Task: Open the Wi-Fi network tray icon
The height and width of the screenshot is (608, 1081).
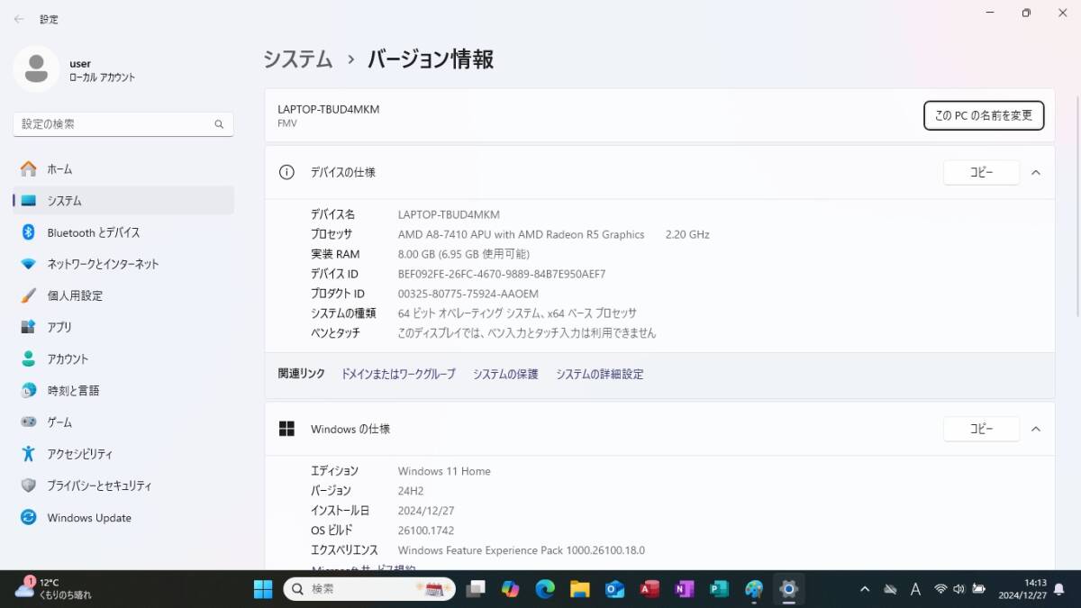Action: pos(940,589)
